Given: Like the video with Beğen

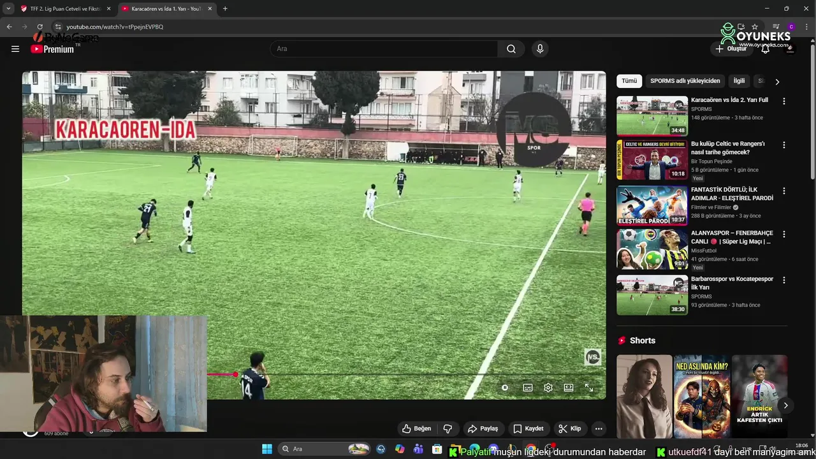Looking at the screenshot, I should [x=416, y=428].
